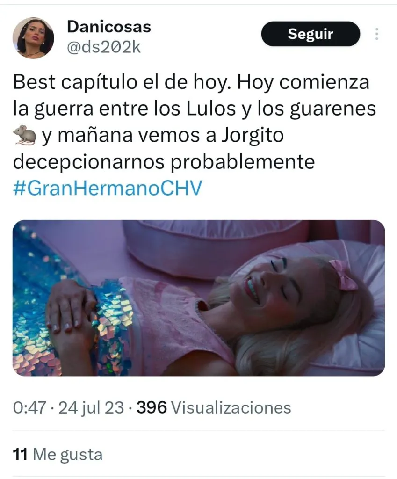The width and height of the screenshot is (397, 479).
Task: Open the @ds202k handle
Action: tap(103, 47)
